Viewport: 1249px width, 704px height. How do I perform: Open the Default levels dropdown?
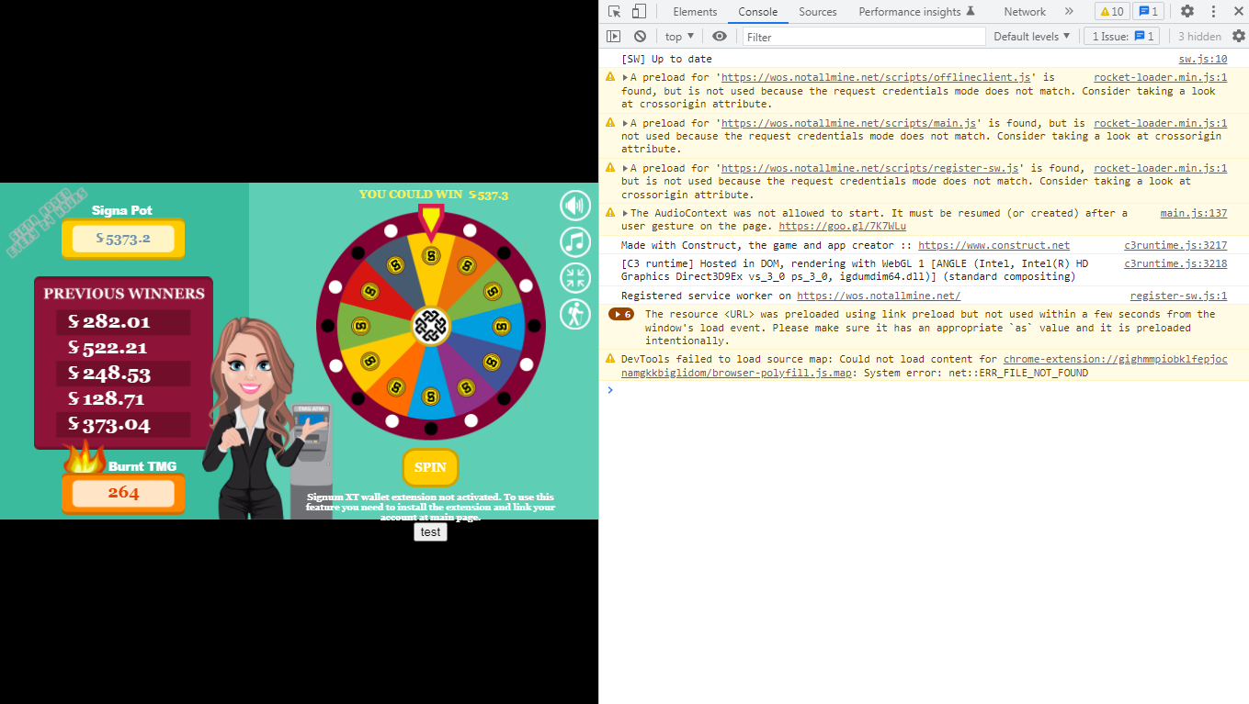1031,36
